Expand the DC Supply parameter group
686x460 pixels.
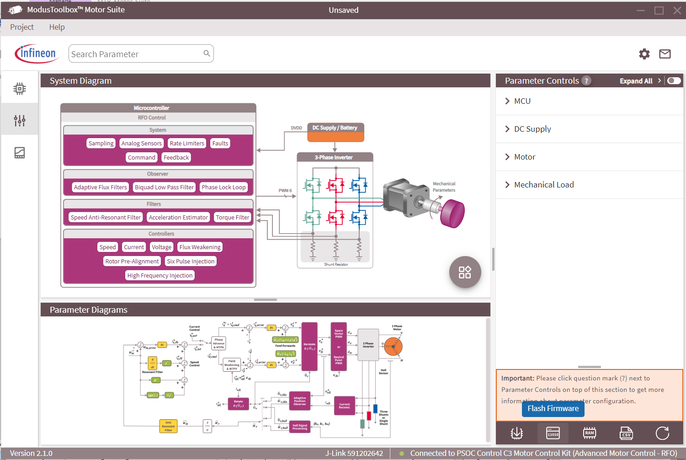[589, 129]
